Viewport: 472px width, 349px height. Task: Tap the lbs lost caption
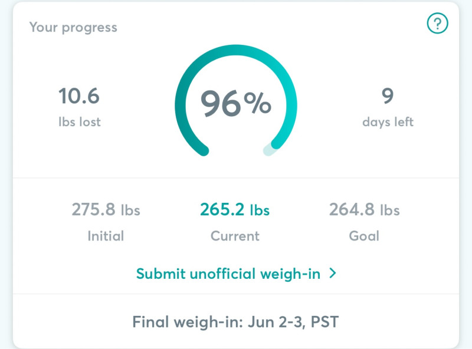pyautogui.click(x=80, y=122)
